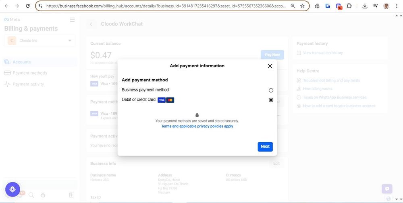The height and width of the screenshot is (203, 403).
Task: Close the Add payment information dialog
Action: 270,66
